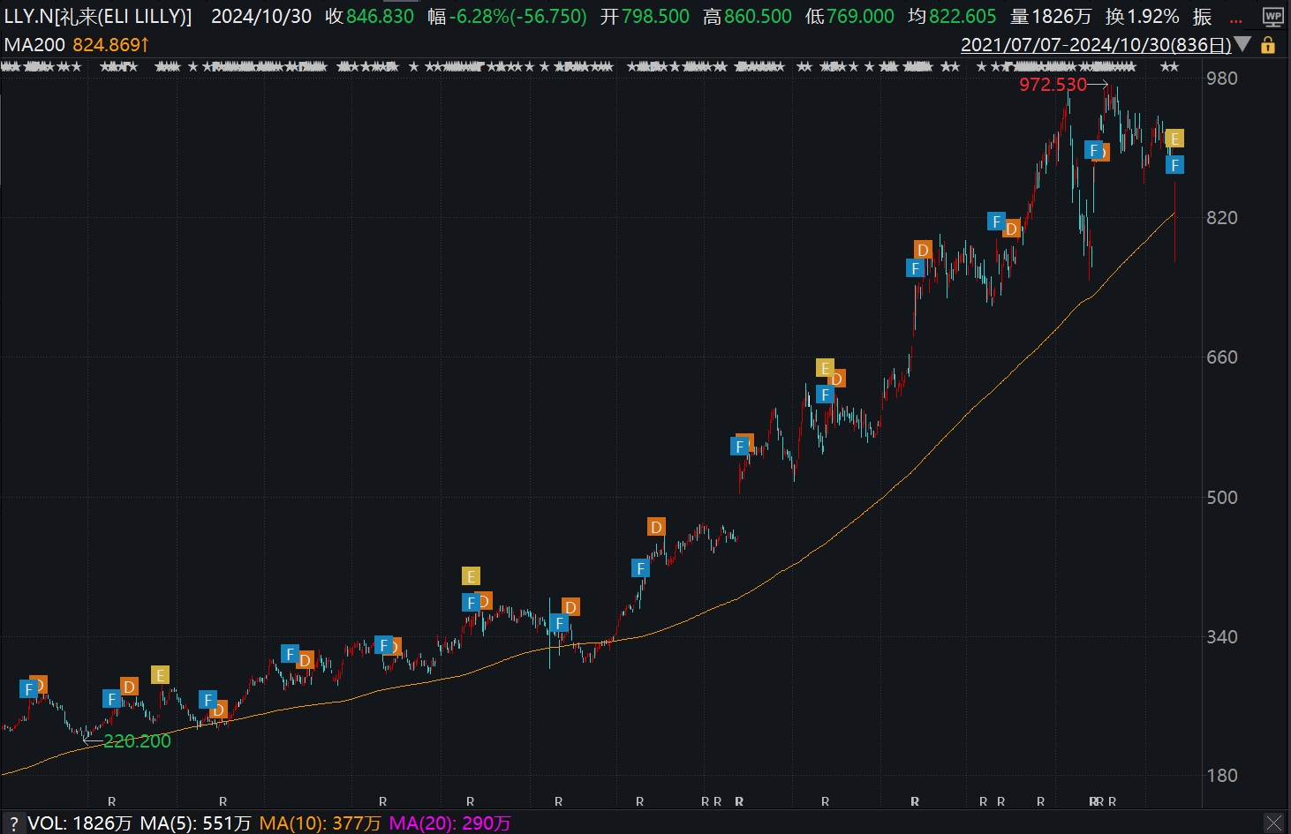Screen dimensions: 1291x834
Task: Close the VOL indicator panel
Action: (1273, 823)
